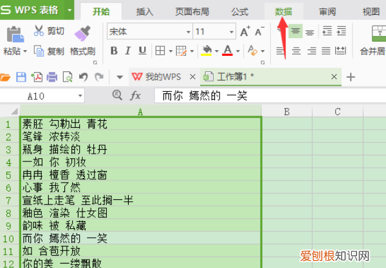
Task: Open the Name Box A10 dropdown
Action: click(x=80, y=96)
